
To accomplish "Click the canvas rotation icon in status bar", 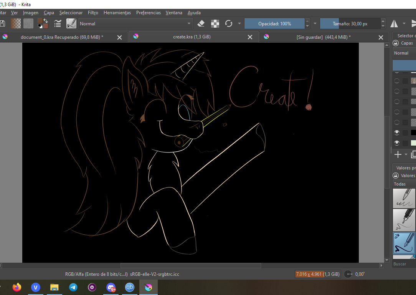I will [x=348, y=274].
